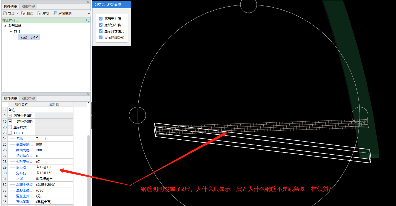Viewport: 396px width, 206px height.
Task: Click the 混凝土类型 property name link
Action: (24, 184)
